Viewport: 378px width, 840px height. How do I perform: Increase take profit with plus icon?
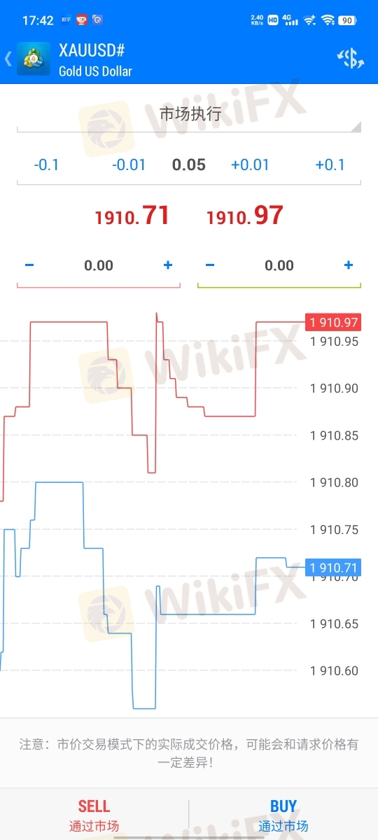tap(349, 265)
